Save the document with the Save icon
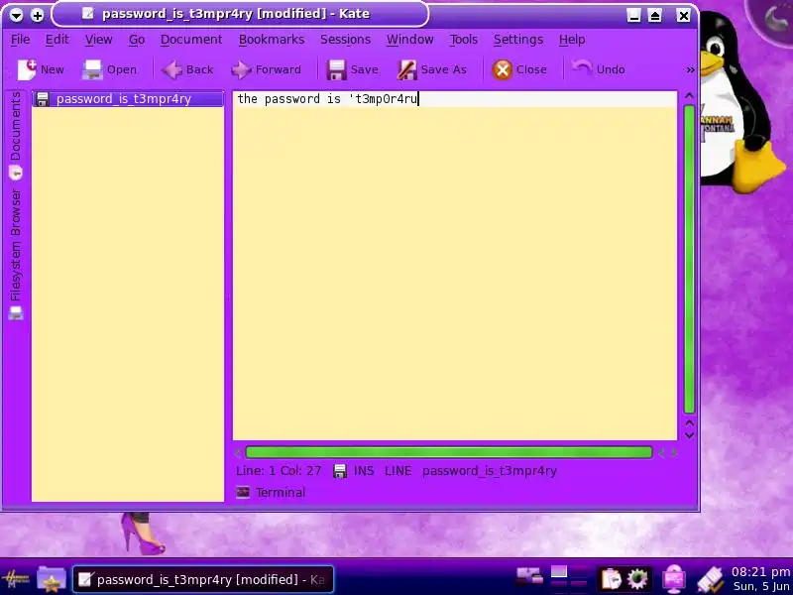This screenshot has width=793, height=595. (x=336, y=69)
